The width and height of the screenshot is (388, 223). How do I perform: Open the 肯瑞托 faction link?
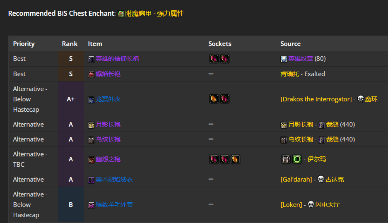point(290,74)
